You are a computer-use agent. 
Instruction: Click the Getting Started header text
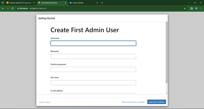pyautogui.click(x=47, y=18)
